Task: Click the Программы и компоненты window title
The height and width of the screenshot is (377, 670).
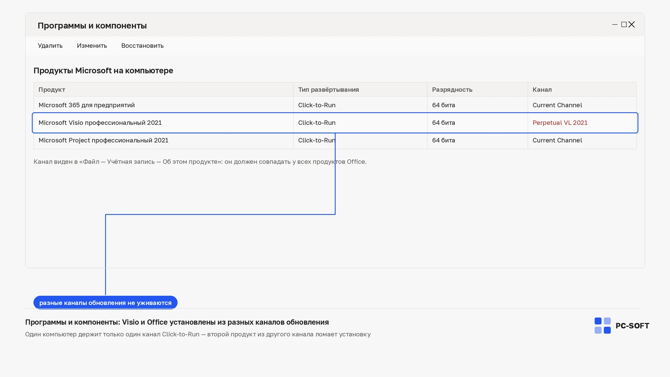Action: tap(92, 26)
